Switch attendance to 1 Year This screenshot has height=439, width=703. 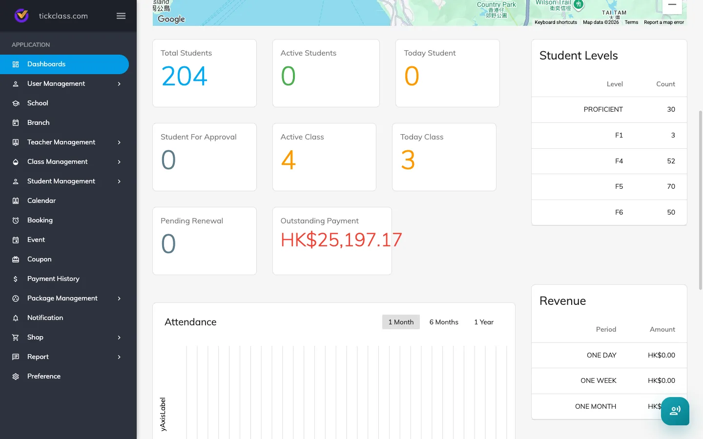(x=484, y=322)
